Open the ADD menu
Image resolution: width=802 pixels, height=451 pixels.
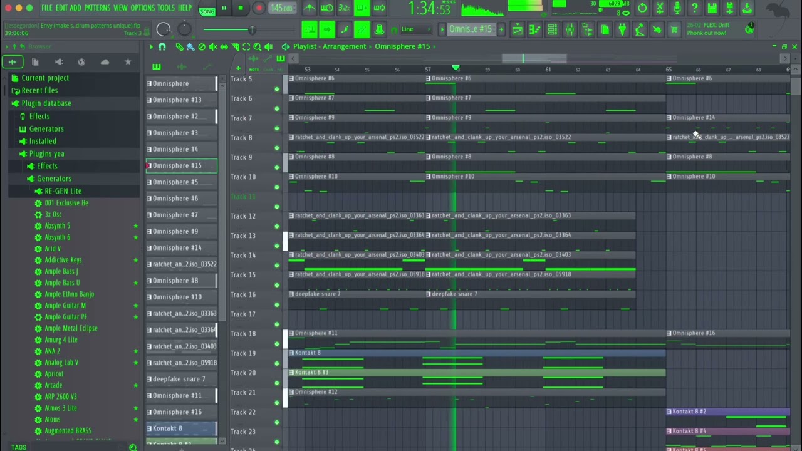76,8
